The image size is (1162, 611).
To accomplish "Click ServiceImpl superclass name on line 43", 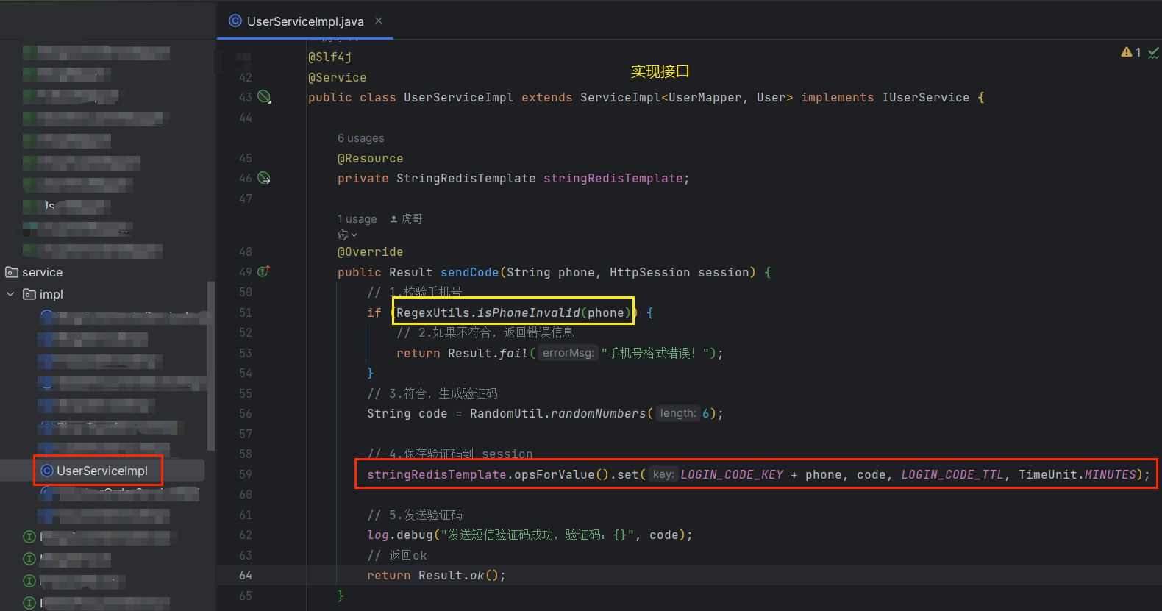I will [x=621, y=97].
